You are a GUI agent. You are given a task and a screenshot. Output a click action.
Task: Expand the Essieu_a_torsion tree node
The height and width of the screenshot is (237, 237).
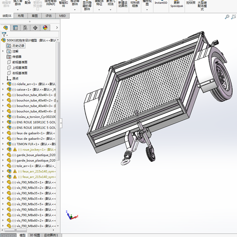tap(3, 117)
